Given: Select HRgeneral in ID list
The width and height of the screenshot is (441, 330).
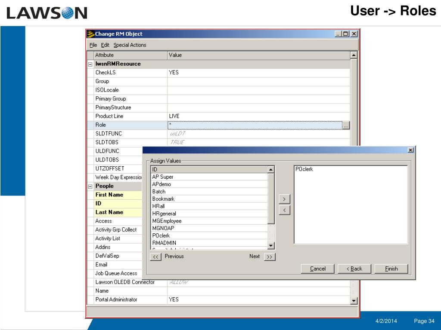Looking at the screenshot, I should tap(209, 214).
